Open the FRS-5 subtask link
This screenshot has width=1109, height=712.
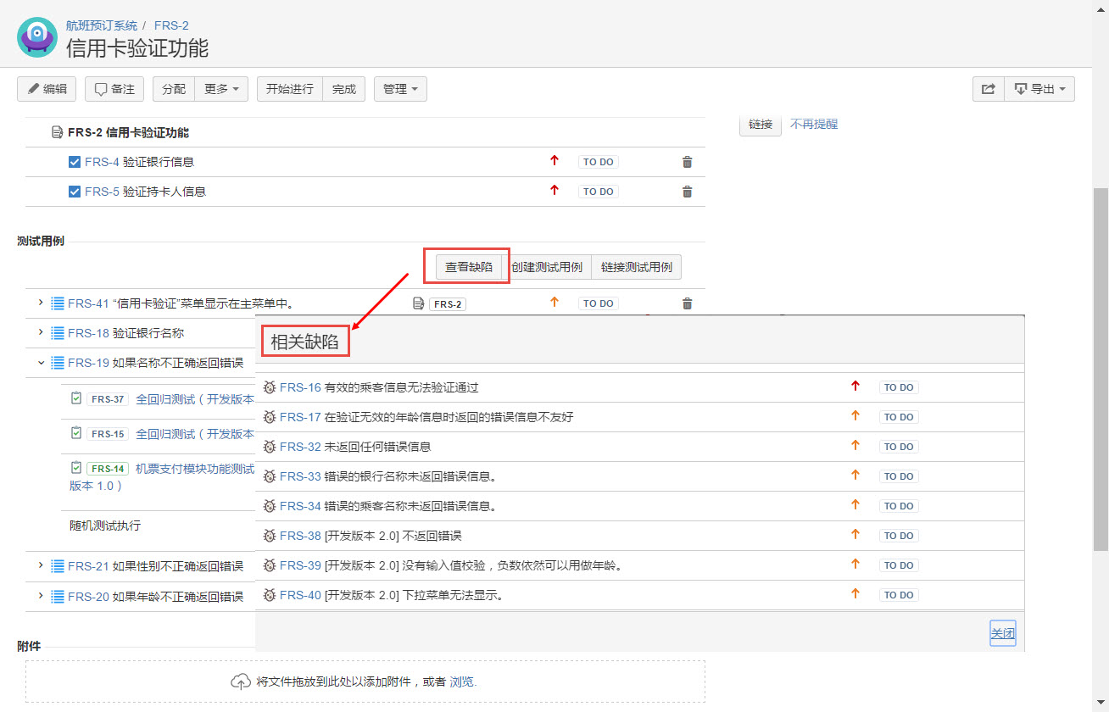pos(102,192)
